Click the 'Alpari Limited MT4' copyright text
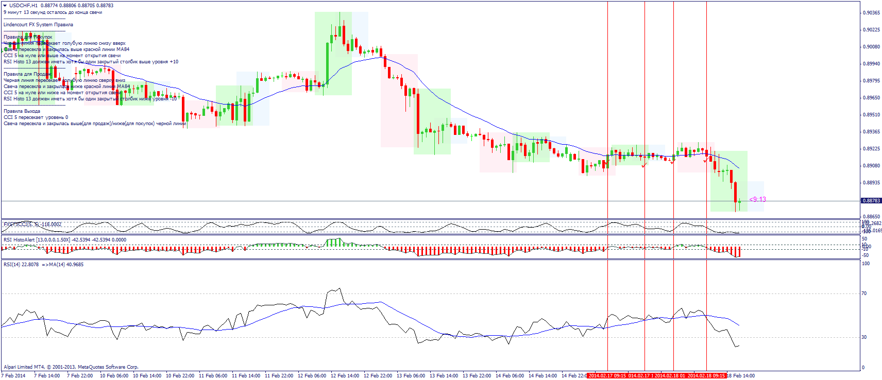 click(71, 367)
